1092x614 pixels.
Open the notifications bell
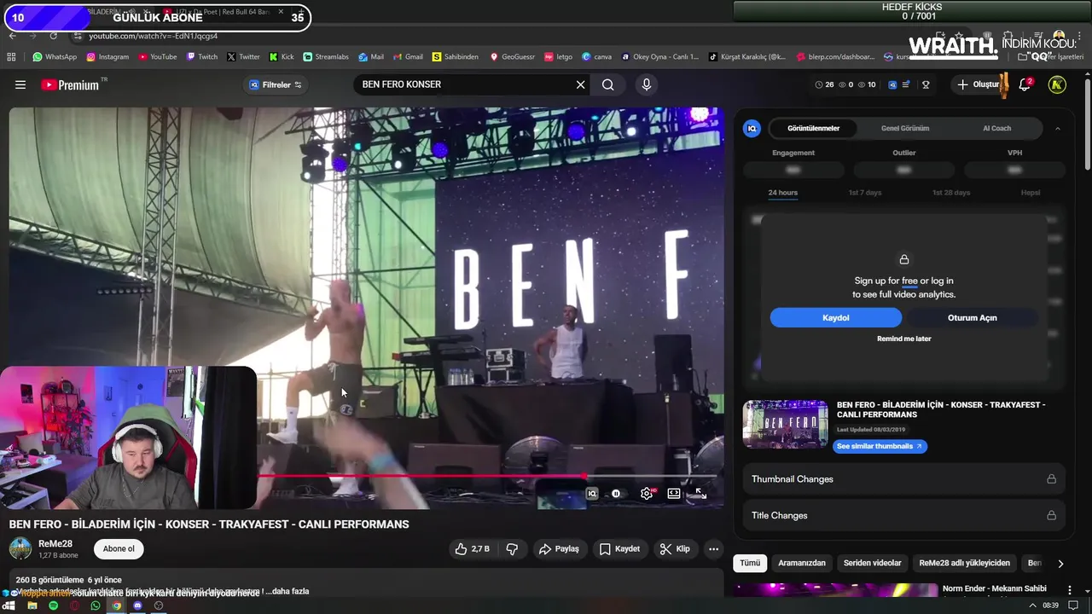(x=1025, y=84)
